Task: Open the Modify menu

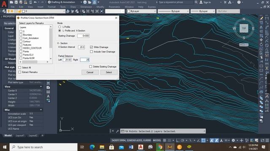Action: 100,7
